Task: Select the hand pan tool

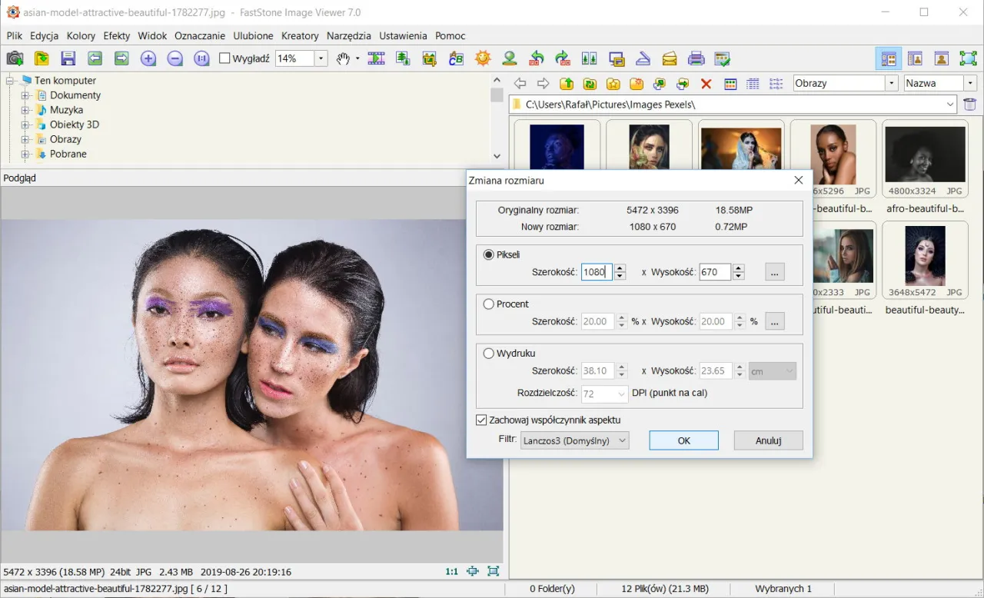Action: point(341,58)
